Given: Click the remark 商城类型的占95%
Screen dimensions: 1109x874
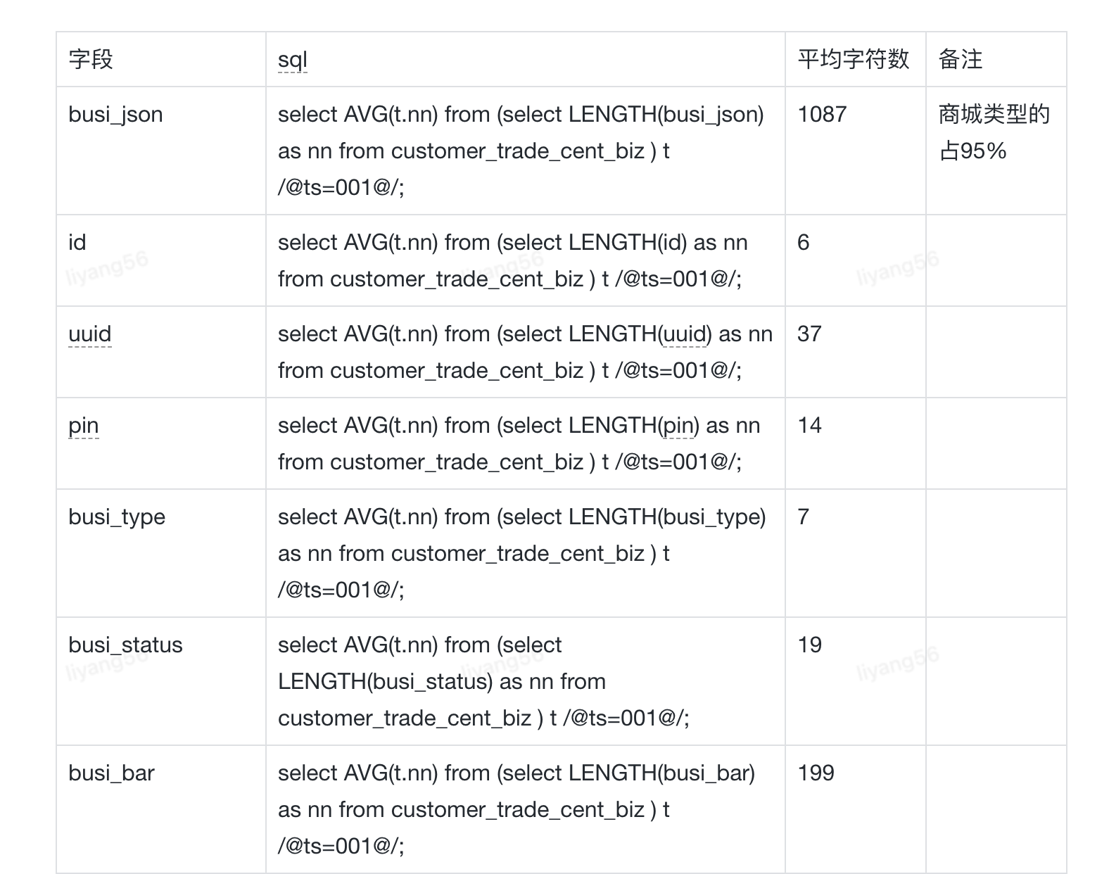Looking at the screenshot, I should 994,132.
